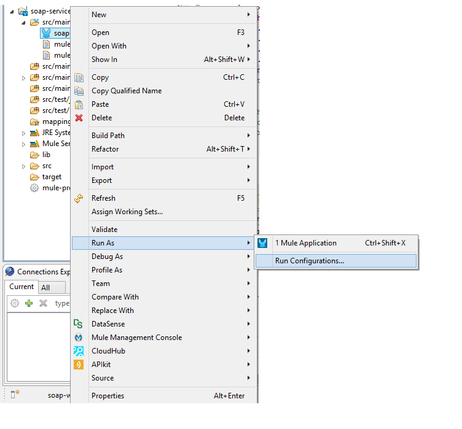Click the Connections Explorer panel icon
This screenshot has width=462, height=429.
(x=10, y=271)
